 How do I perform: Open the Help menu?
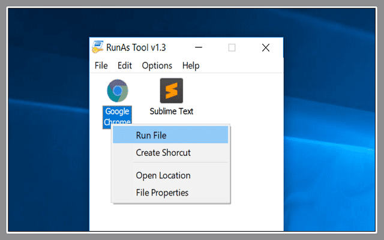point(191,65)
